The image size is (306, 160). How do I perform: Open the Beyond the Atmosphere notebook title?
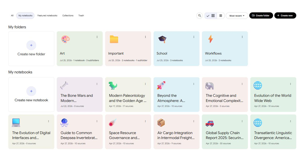point(171,98)
